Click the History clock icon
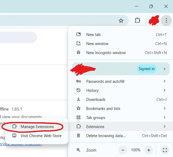Screen dimensions: 173x157 click(78, 90)
